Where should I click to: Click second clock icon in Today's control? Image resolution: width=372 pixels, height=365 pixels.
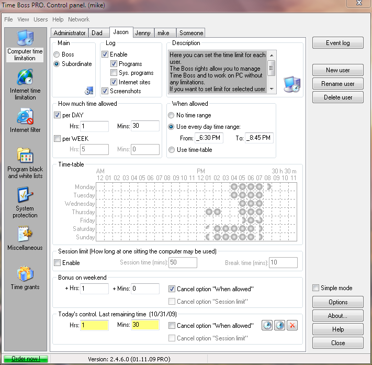click(x=280, y=325)
